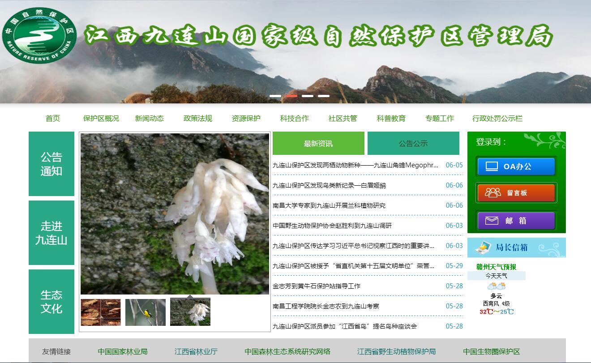Select the white orchid thumbnail
591x363 pixels.
pyautogui.click(x=190, y=312)
